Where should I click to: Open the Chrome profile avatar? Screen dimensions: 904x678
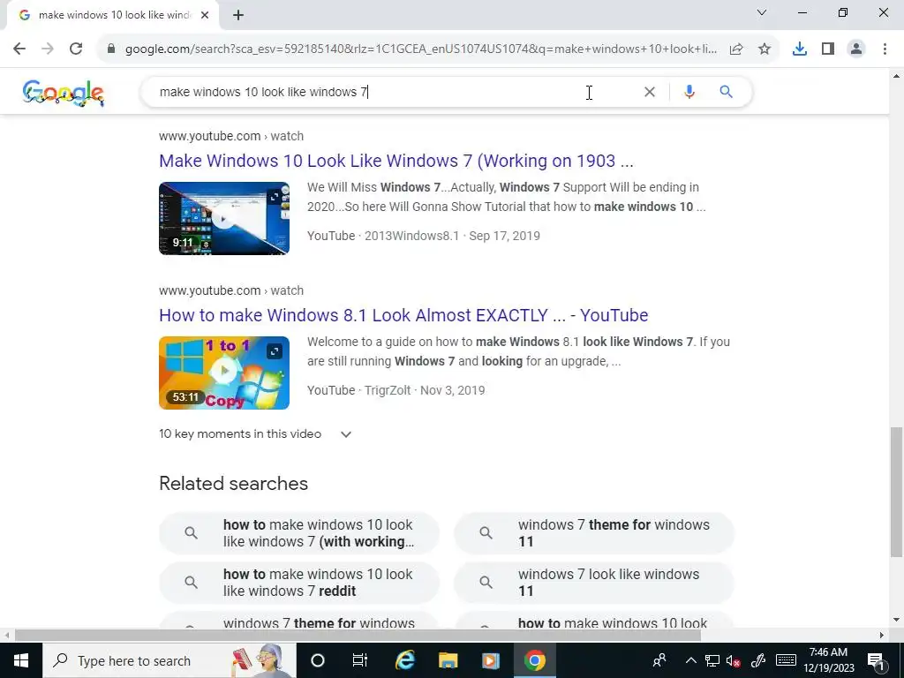856,49
